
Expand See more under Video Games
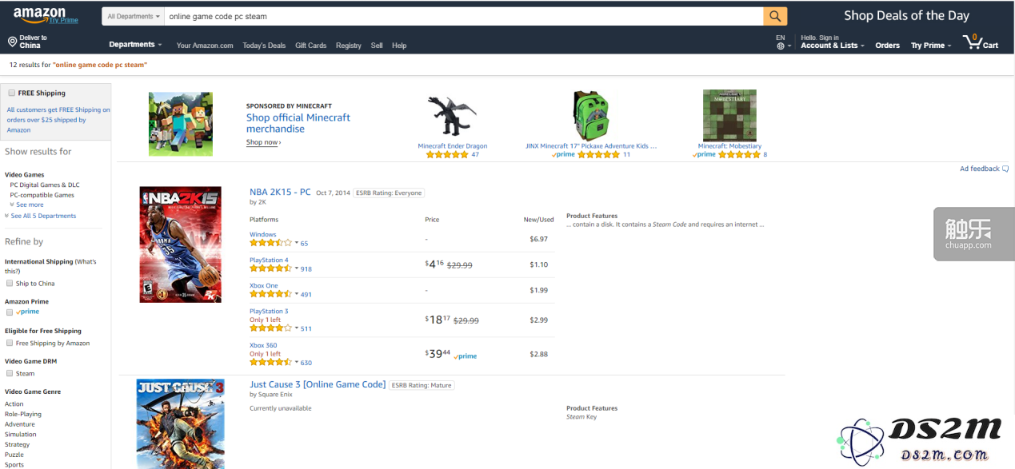click(x=26, y=205)
